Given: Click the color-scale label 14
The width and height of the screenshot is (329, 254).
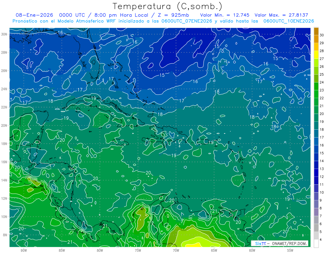Looking at the screenshot, I should (322, 161).
